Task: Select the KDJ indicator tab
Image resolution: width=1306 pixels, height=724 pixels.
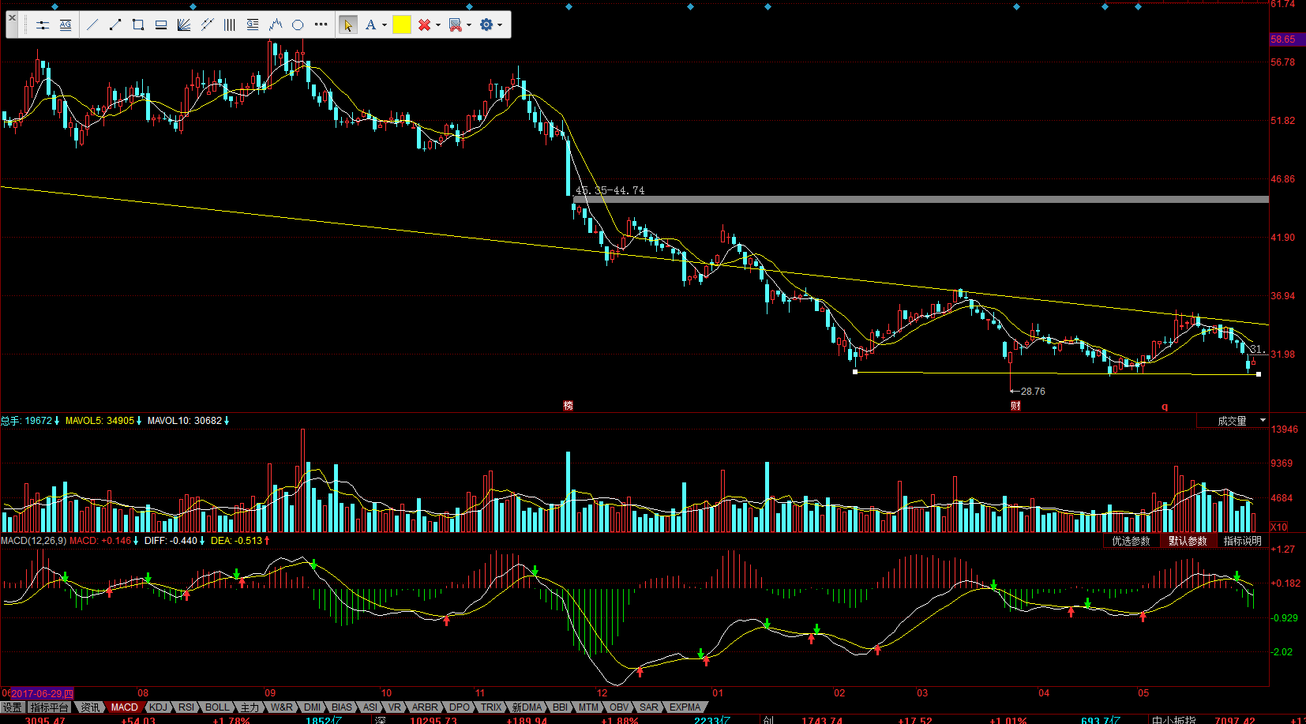Action: point(159,707)
